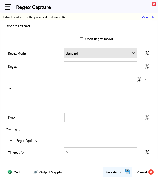Expand the Regex Options section
The width and height of the screenshot is (158, 180).
tap(11, 141)
